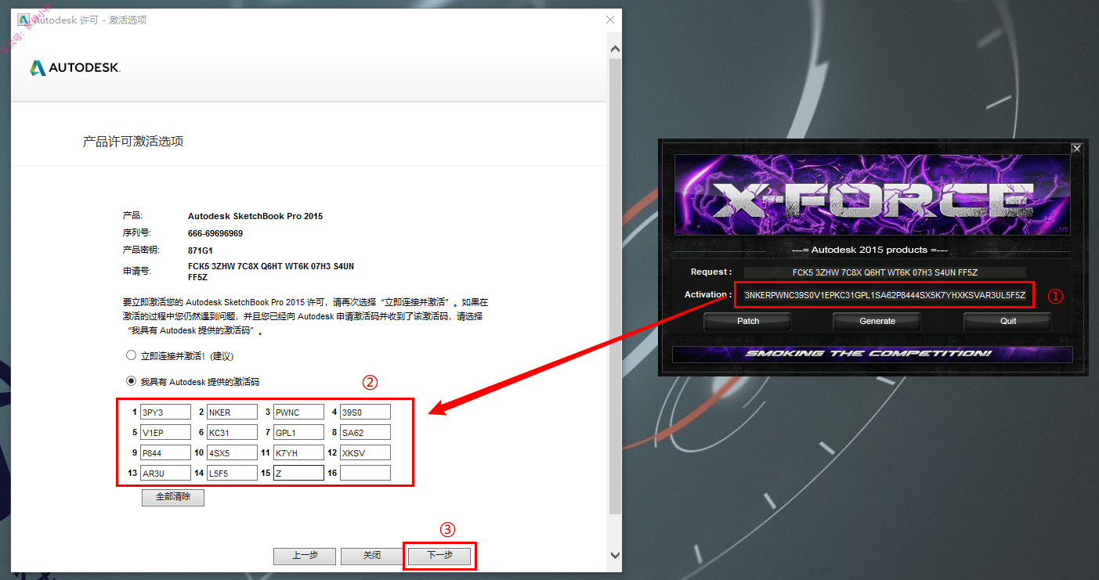Click the Request label in X-Force
This screenshot has width=1099, height=580.
(x=711, y=272)
